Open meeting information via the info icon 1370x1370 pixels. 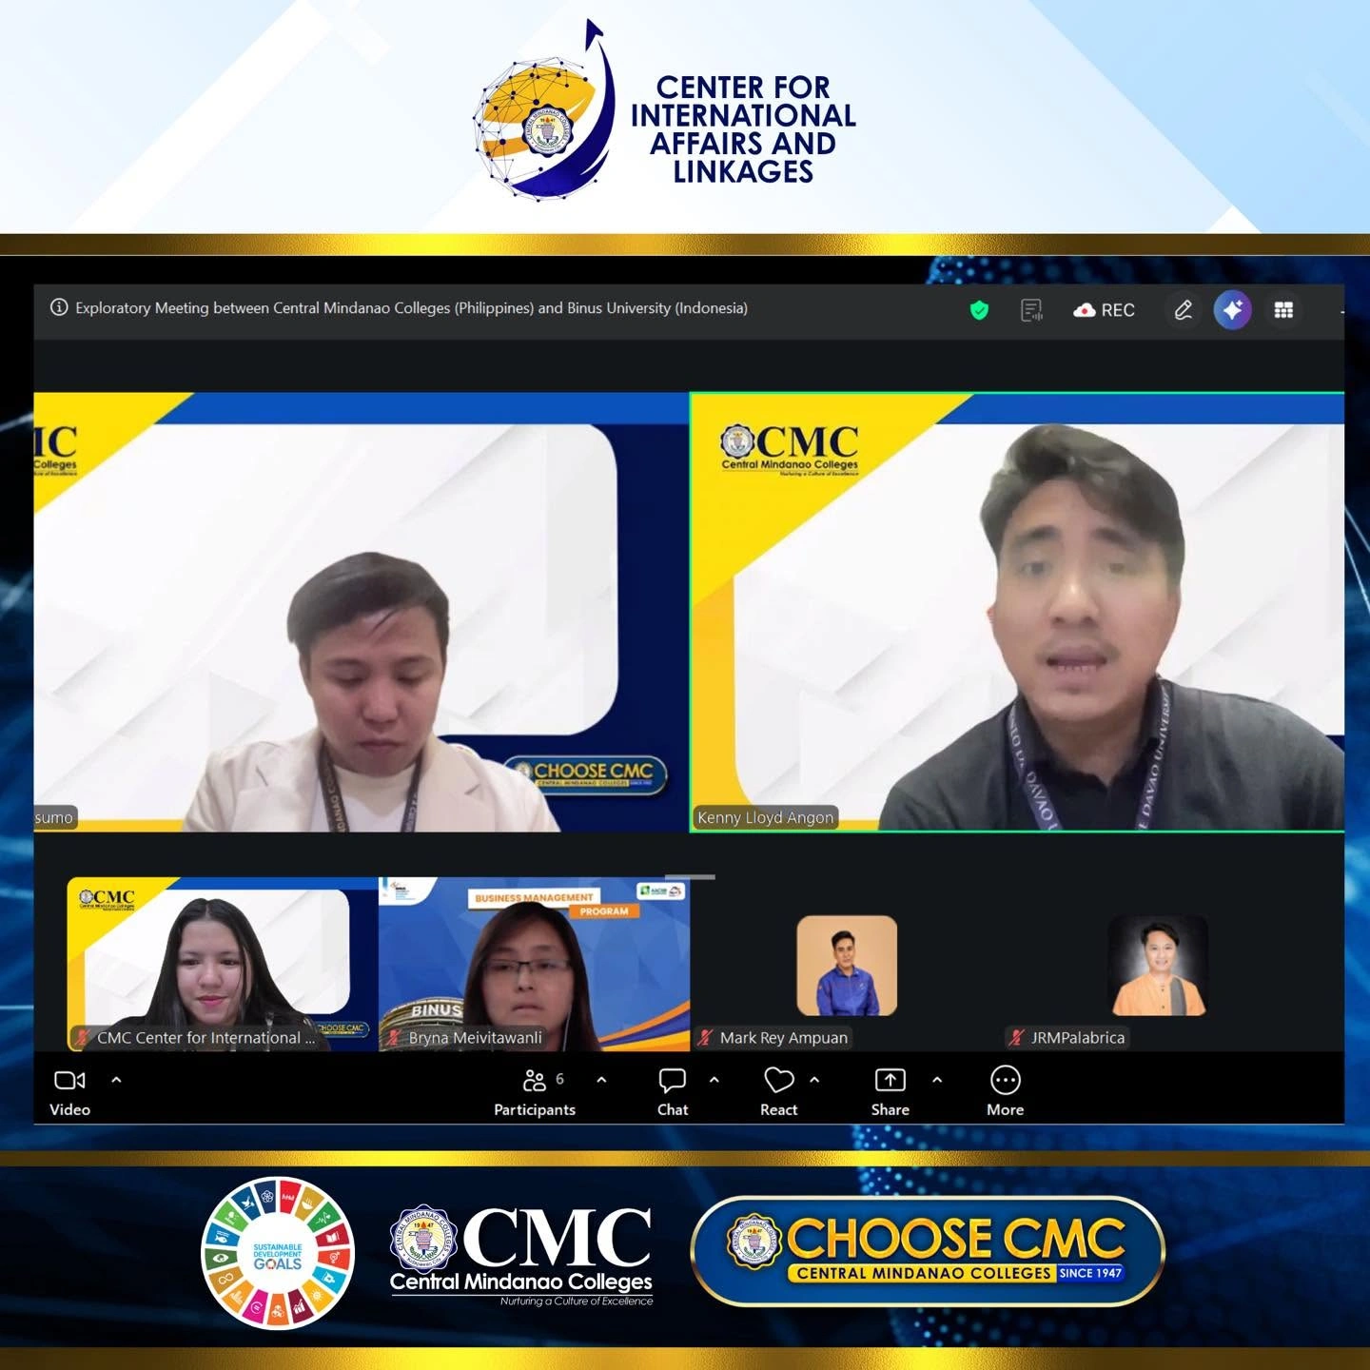[x=59, y=307]
